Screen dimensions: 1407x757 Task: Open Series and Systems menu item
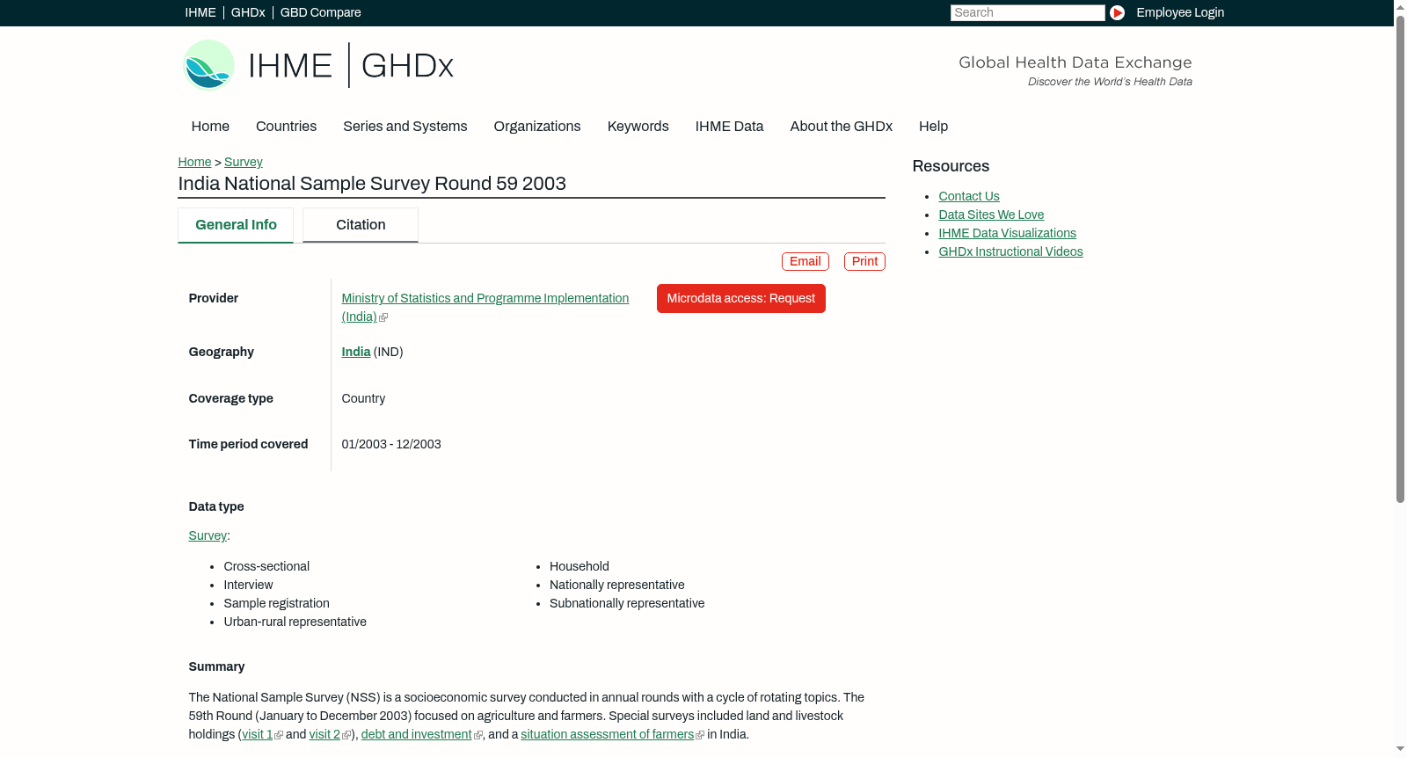coord(405,127)
